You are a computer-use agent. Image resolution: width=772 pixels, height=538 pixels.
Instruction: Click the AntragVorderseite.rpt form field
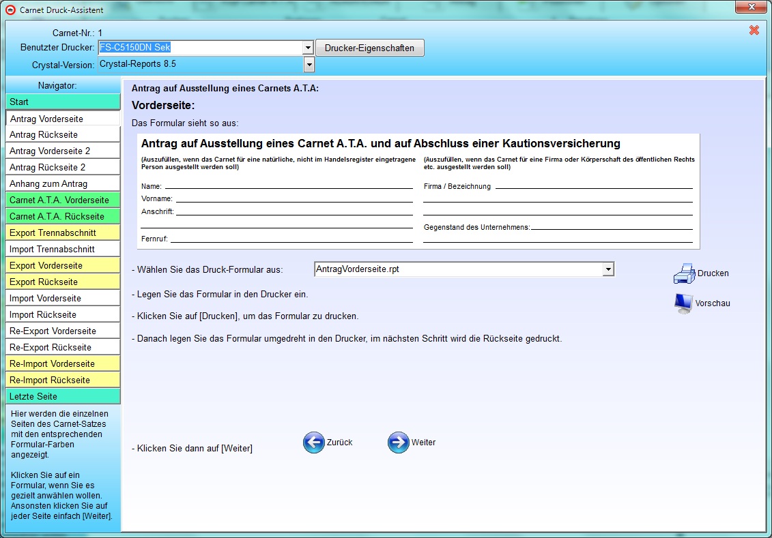pos(459,269)
